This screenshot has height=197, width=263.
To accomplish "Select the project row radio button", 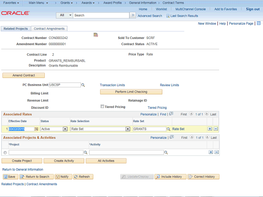I will 5,152.
